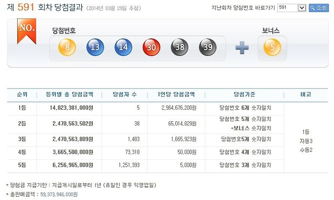The width and height of the screenshot is (334, 200).
Task: Click the 지난회차 당첨번호 바로가기 label
Action: tap(243, 8)
